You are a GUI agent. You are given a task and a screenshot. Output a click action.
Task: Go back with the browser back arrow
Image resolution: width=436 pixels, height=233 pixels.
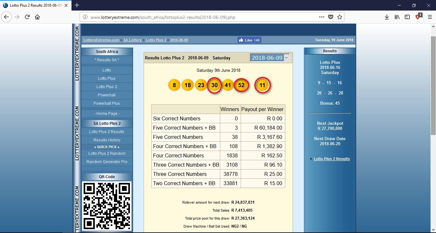click(7, 17)
